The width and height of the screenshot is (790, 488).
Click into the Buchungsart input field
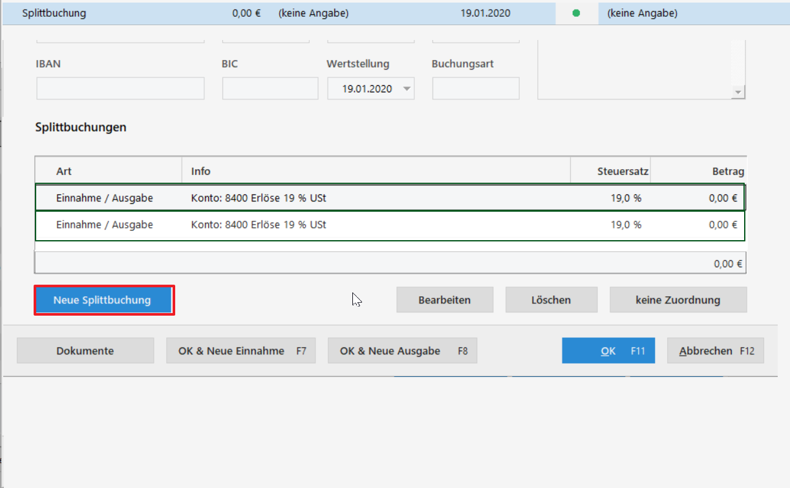(x=476, y=88)
